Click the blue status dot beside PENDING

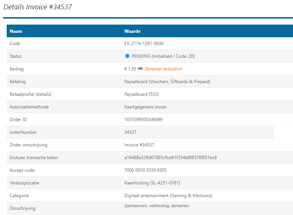tap(127, 56)
